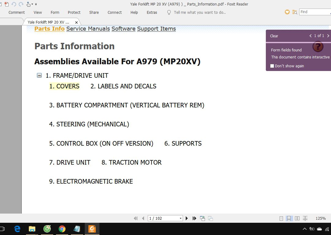Open the Comment ribbon tab

tap(17, 13)
